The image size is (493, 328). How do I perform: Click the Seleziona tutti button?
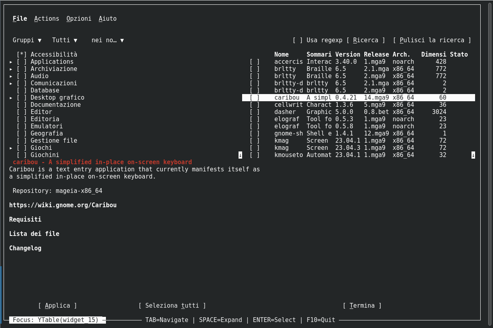(172, 306)
